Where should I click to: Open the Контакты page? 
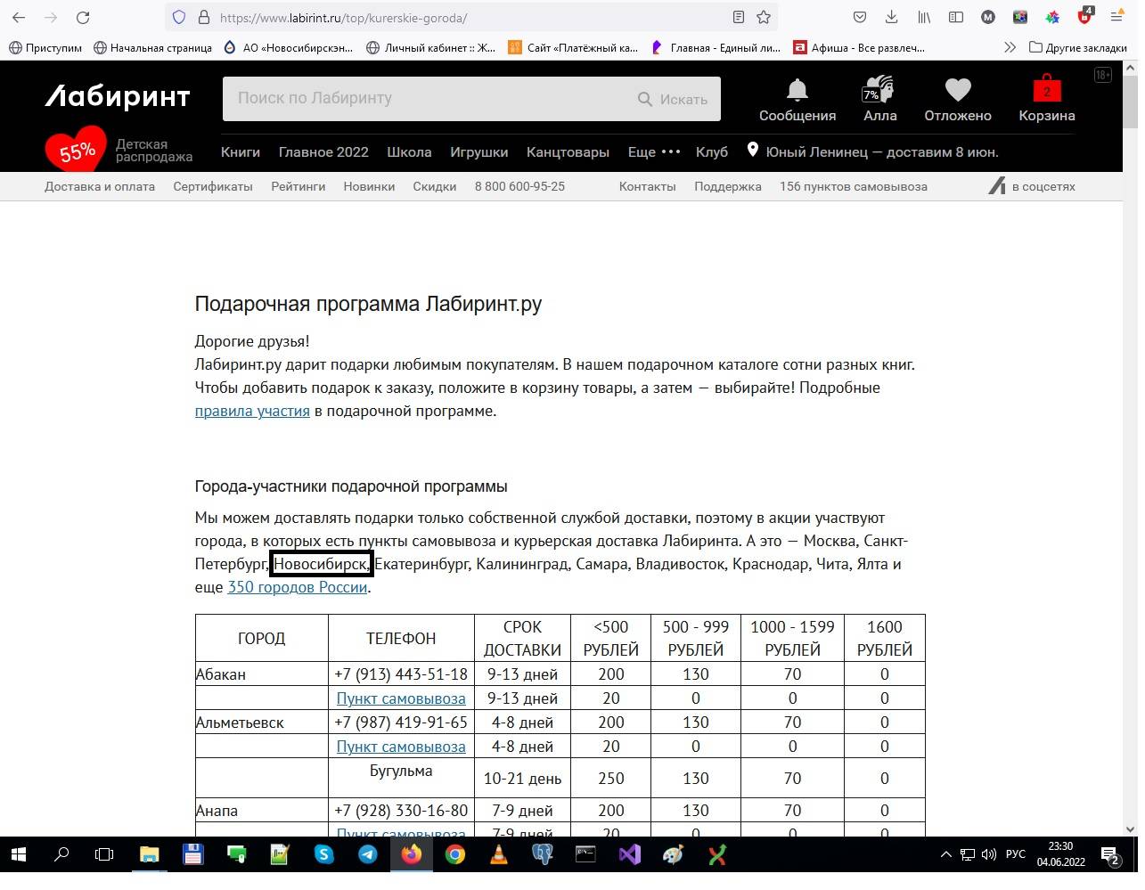[648, 186]
